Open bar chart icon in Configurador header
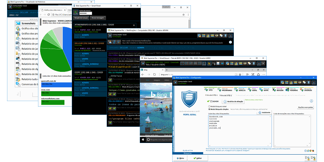 click(x=291, y=82)
